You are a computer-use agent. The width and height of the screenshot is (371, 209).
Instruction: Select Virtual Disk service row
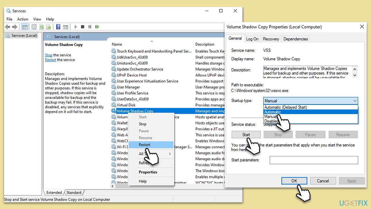point(168,105)
